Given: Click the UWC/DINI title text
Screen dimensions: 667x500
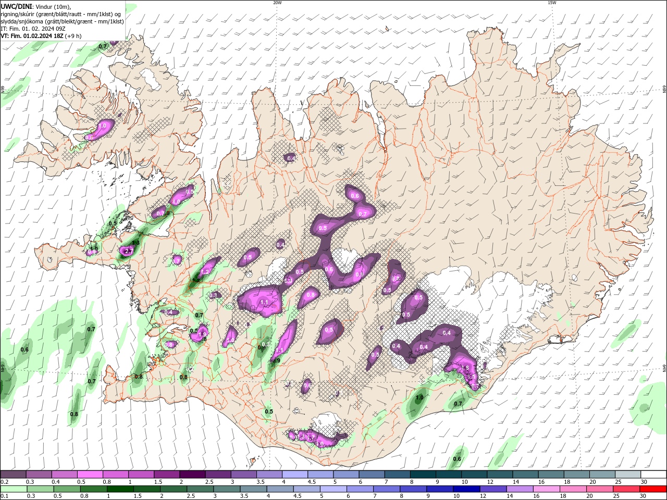Looking at the screenshot, I should coord(16,6).
